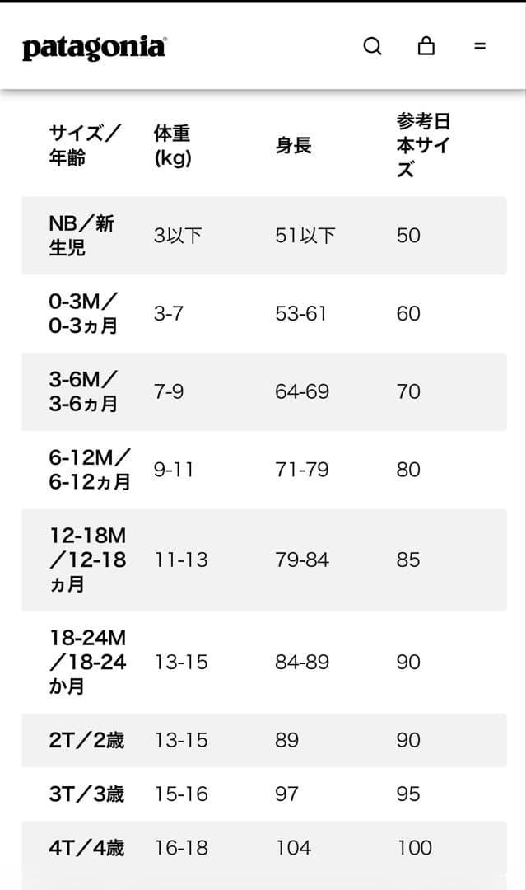Click the 参考日本サイズ column header
The height and width of the screenshot is (890, 526).
pyautogui.click(x=423, y=145)
